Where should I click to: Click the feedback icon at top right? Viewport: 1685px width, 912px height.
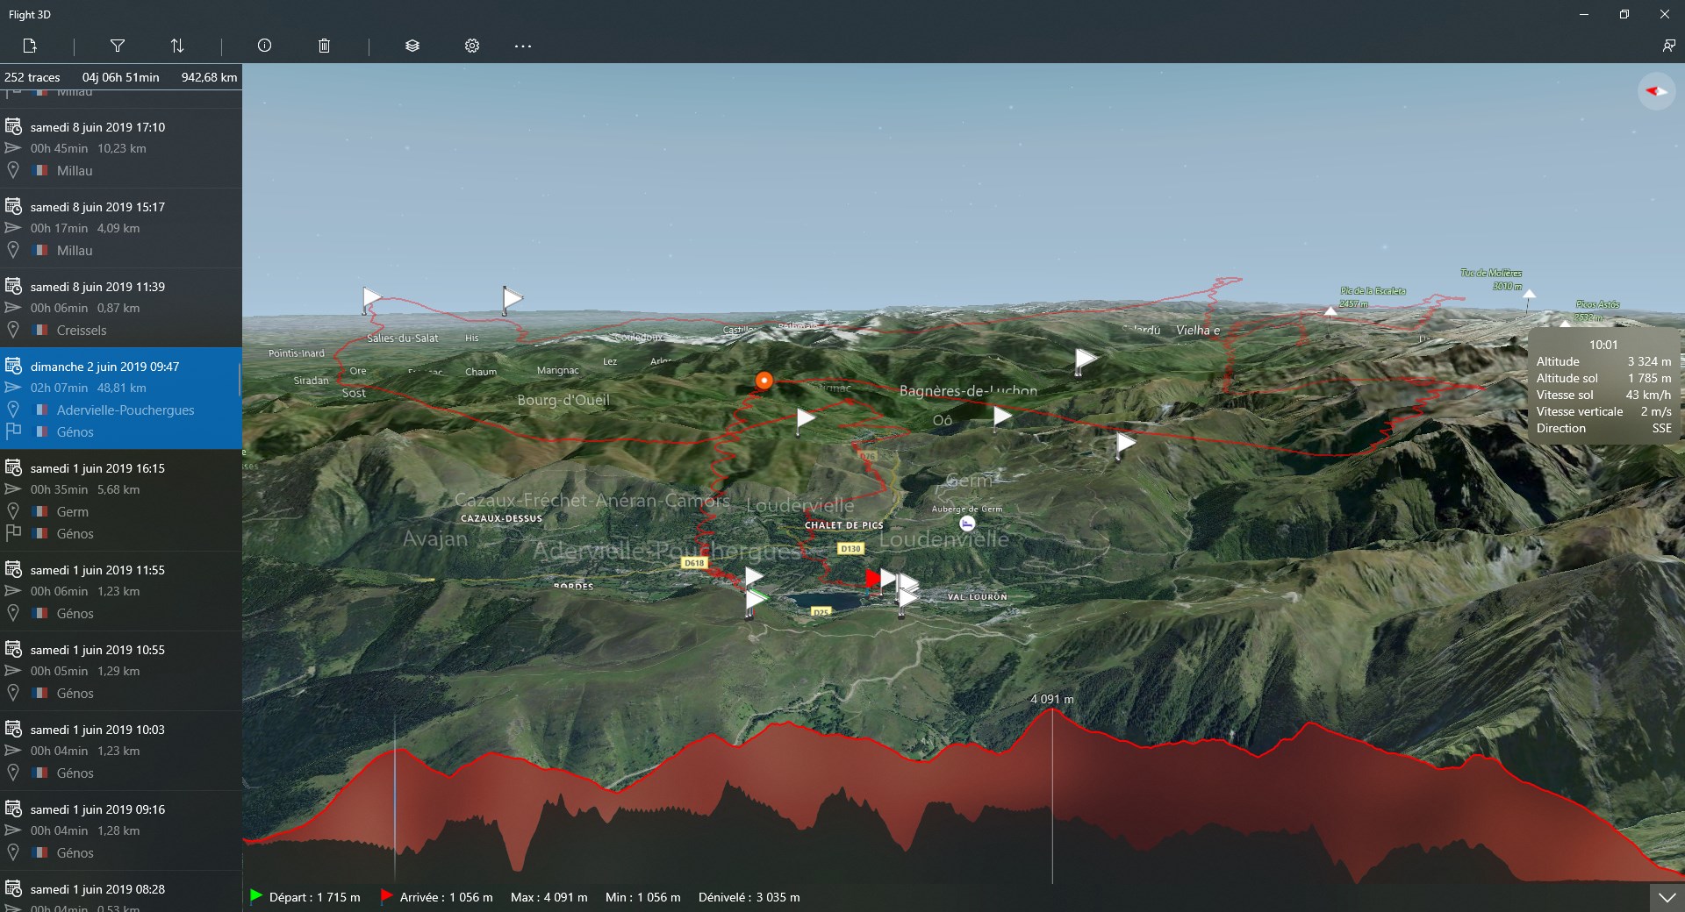point(1668,46)
